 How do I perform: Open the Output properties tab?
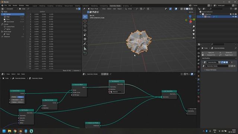199,57
